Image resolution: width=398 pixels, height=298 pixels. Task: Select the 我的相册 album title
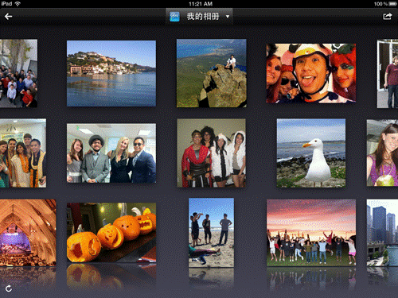point(203,17)
